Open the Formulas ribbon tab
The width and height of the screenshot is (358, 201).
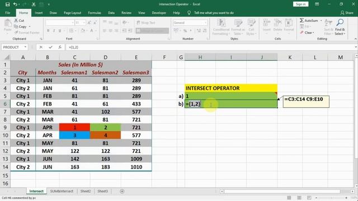pyautogui.click(x=95, y=13)
